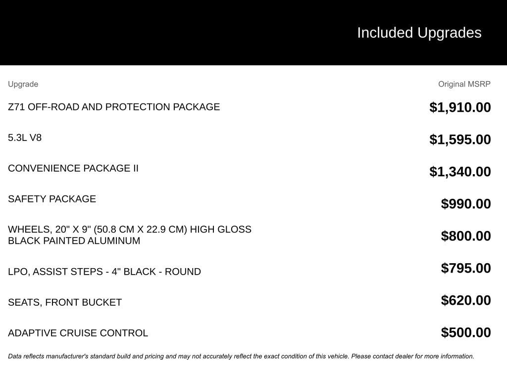Select Z71 Off-Road and Protection Package row
Image resolution: width=507 pixels, height=380 pixels.
114,107
